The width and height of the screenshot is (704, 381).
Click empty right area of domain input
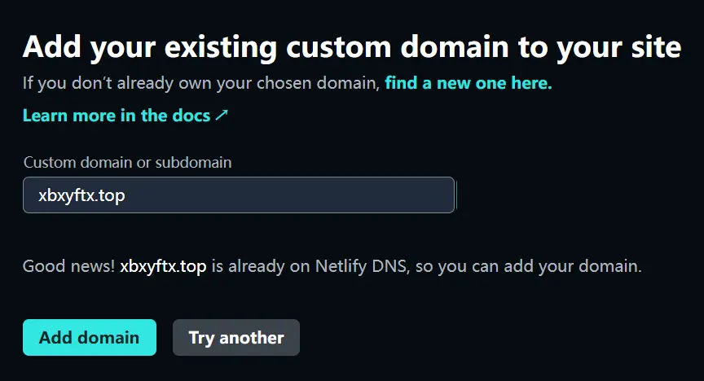[367, 195]
